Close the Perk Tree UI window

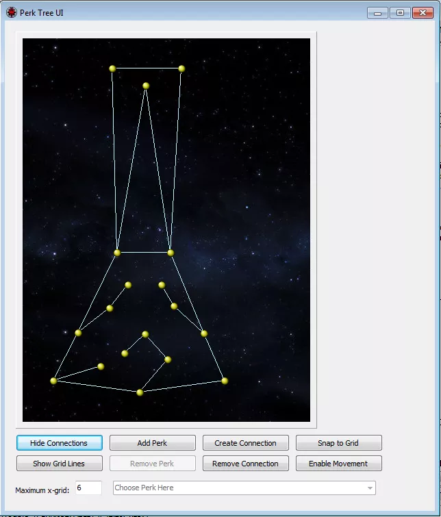(x=423, y=13)
